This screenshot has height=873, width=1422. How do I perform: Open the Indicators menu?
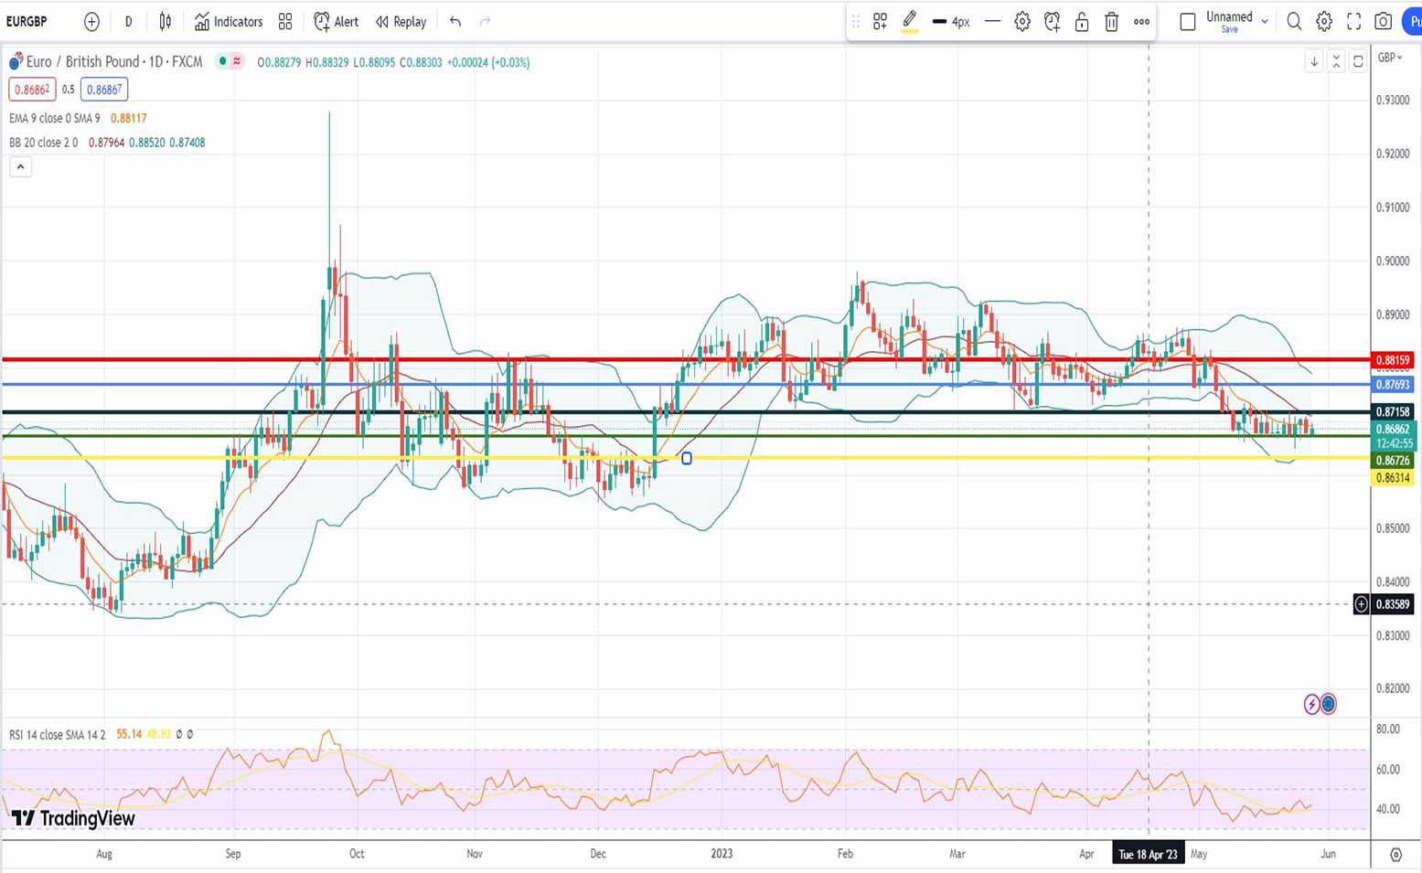click(229, 21)
